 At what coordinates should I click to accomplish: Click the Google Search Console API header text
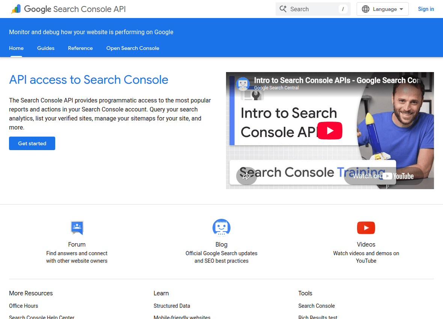(x=75, y=9)
